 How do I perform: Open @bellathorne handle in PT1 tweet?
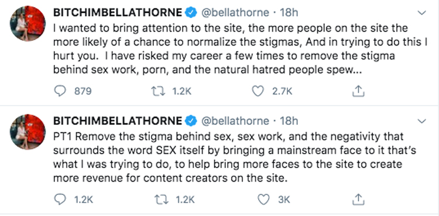tap(235, 121)
